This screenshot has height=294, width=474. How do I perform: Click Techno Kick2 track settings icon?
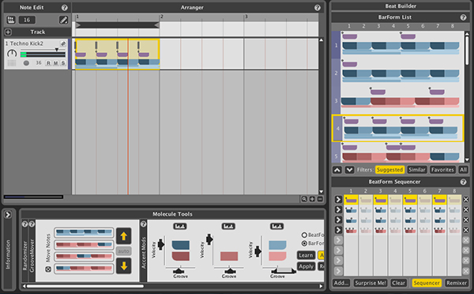click(x=63, y=43)
